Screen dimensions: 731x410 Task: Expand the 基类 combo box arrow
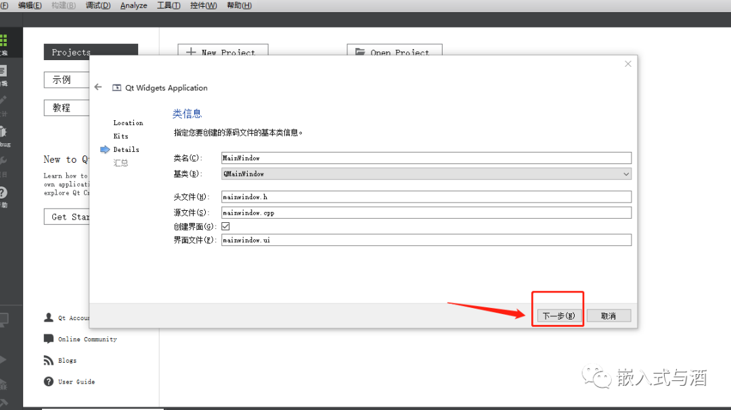click(x=626, y=174)
